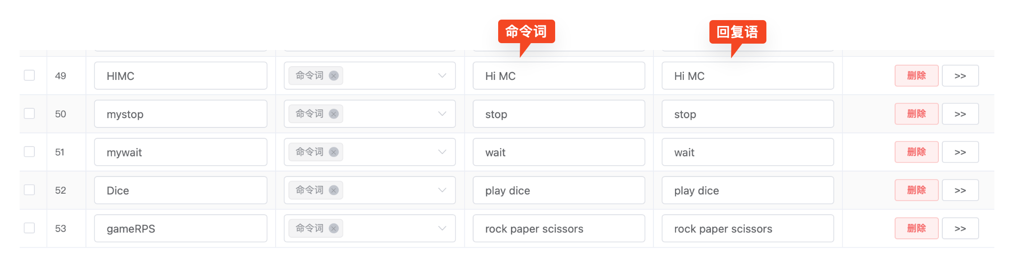Open the type dropdown for mystop row
The width and height of the screenshot is (1014, 278).
click(x=442, y=114)
